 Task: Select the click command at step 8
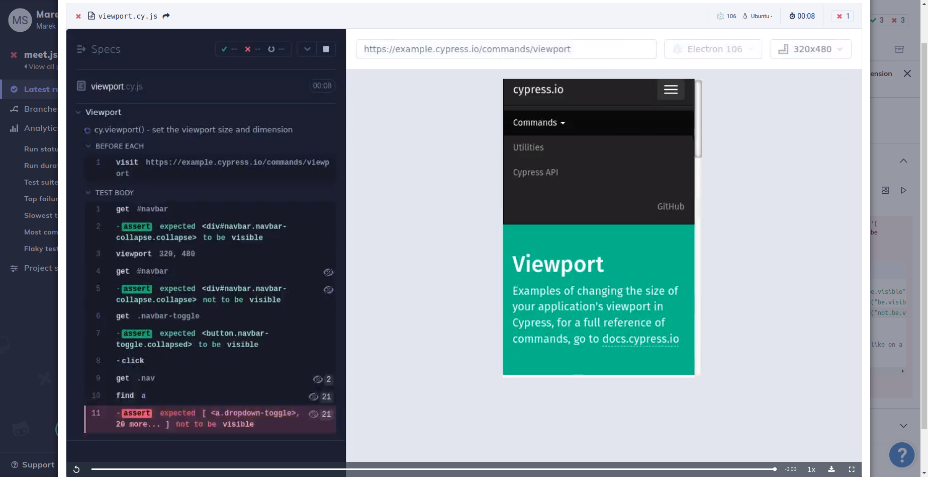(x=210, y=361)
